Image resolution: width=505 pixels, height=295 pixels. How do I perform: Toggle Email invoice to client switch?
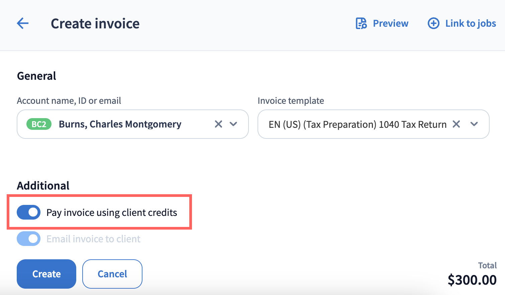point(29,239)
